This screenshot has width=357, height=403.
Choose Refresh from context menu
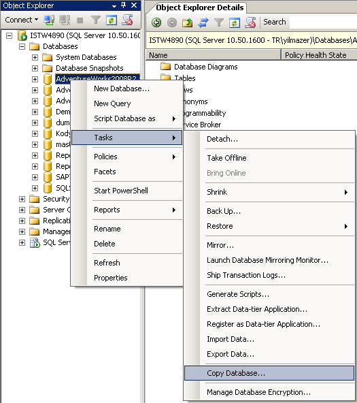126,263
